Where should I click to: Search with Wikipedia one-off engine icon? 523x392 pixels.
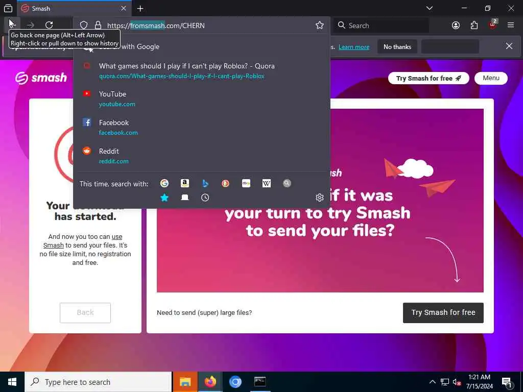[267, 183]
